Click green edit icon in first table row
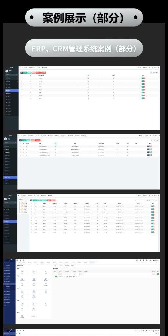This screenshot has width=168, height=336. [x=142, y=78]
